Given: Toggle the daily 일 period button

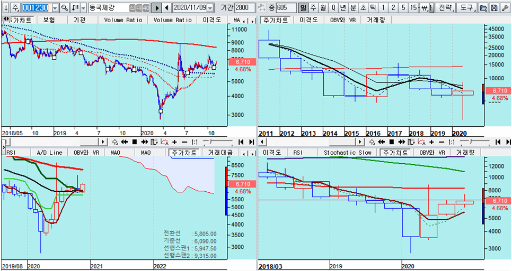Looking at the screenshot, I should pos(303,7).
